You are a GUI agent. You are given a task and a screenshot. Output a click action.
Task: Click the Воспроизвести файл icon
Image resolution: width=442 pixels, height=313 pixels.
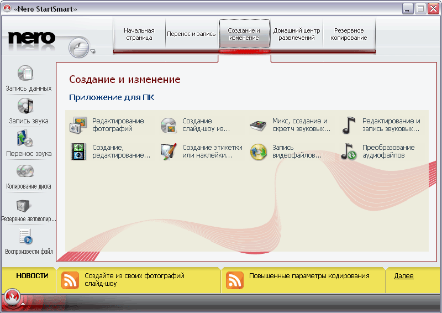click(x=26, y=237)
